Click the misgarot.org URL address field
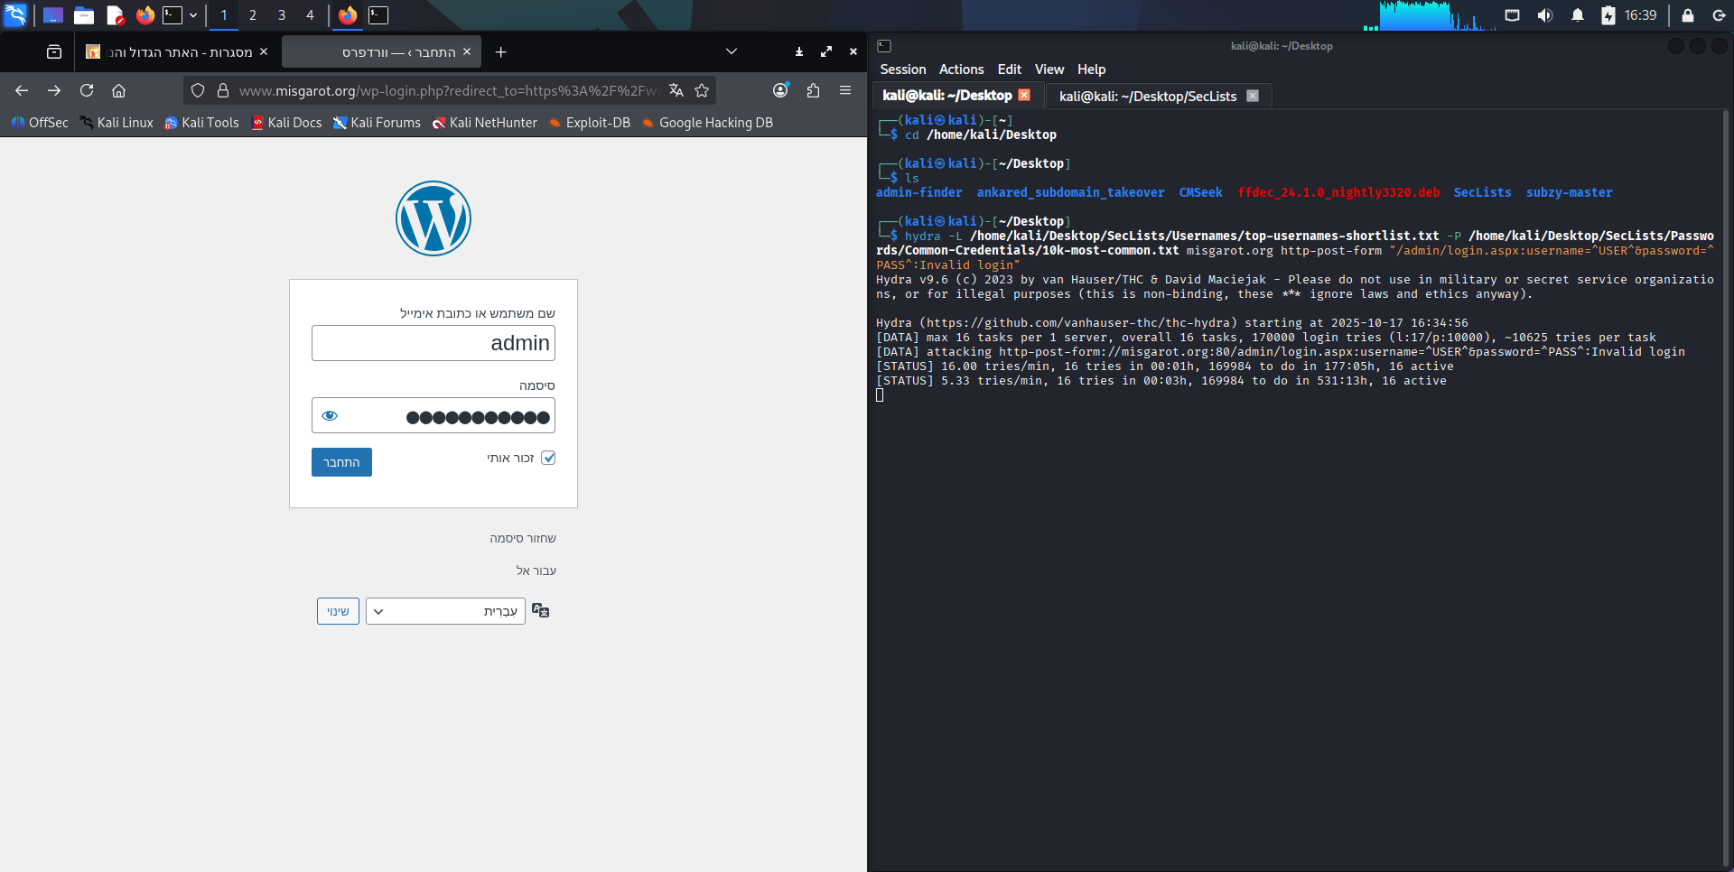The height and width of the screenshot is (872, 1734). click(449, 90)
